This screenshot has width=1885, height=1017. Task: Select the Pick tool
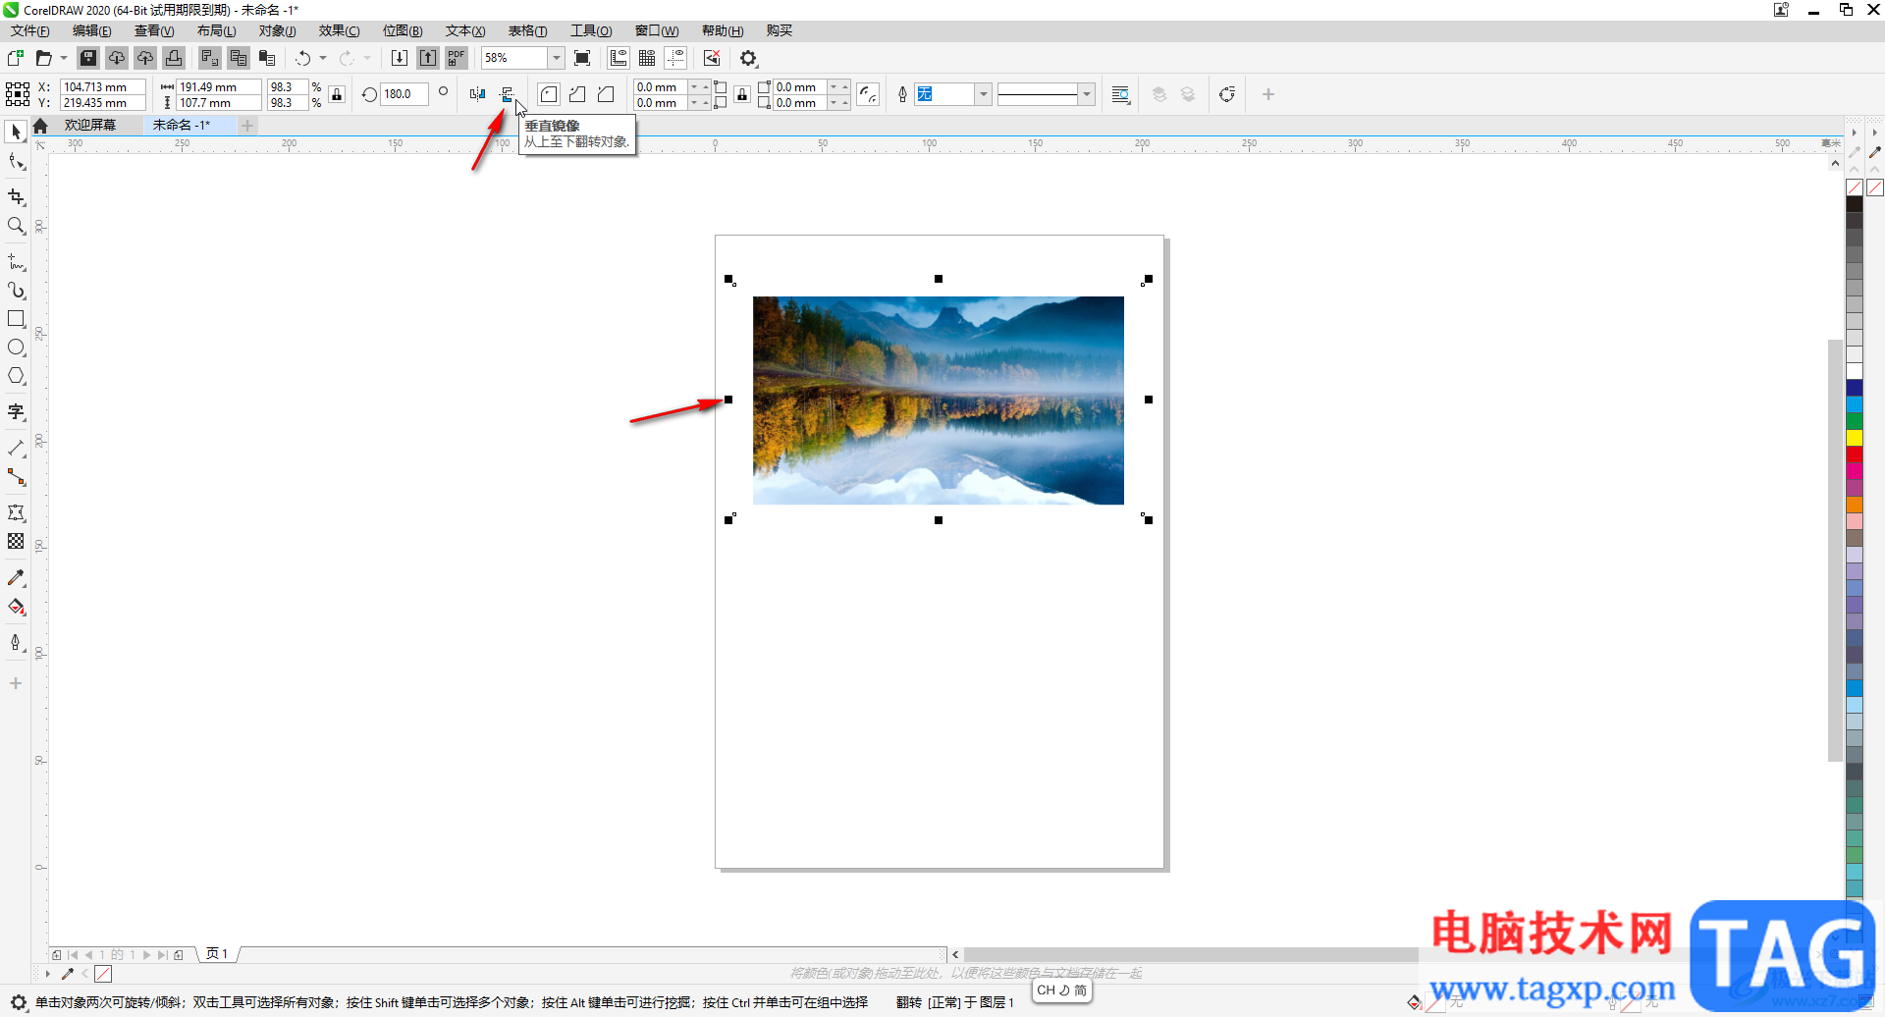16,132
